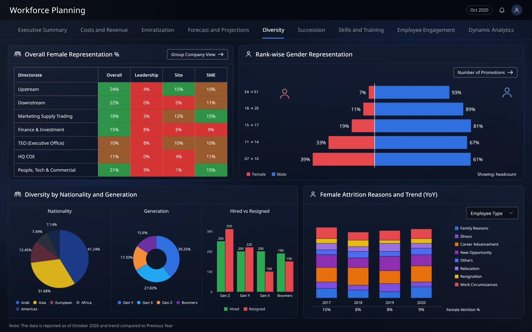Screen dimensions: 532x332
Task: Click the Number of Promotions button
Action: click(485, 73)
